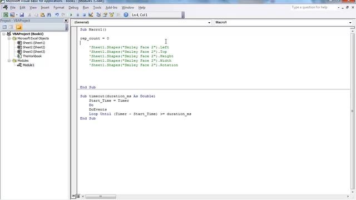
Task: Open VBA Help question mark icon
Action: [x=126, y=15]
